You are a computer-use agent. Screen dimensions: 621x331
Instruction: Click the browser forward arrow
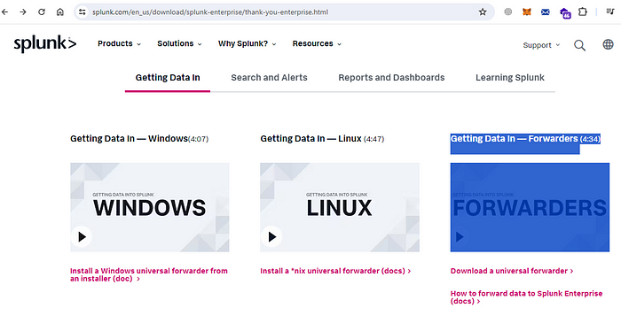point(23,12)
